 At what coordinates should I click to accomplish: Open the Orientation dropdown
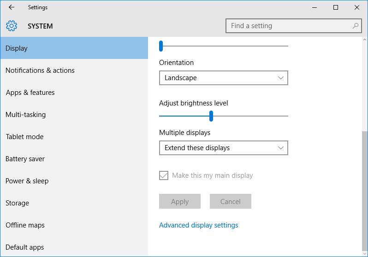point(223,78)
